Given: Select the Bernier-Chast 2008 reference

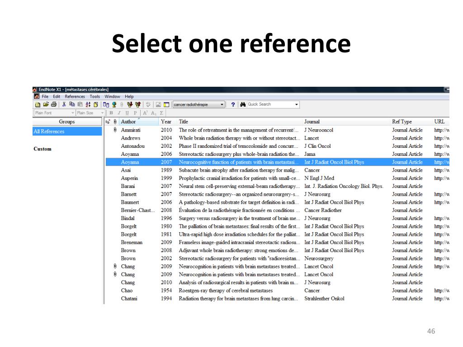Looking at the screenshot, I should [x=277, y=210].
